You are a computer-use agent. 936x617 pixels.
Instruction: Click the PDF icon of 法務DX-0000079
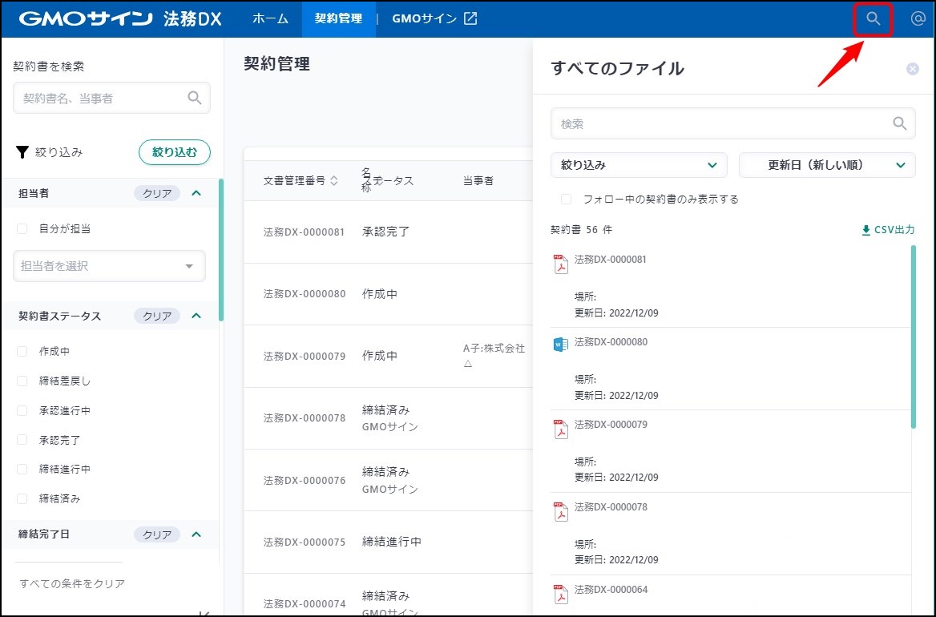point(560,429)
